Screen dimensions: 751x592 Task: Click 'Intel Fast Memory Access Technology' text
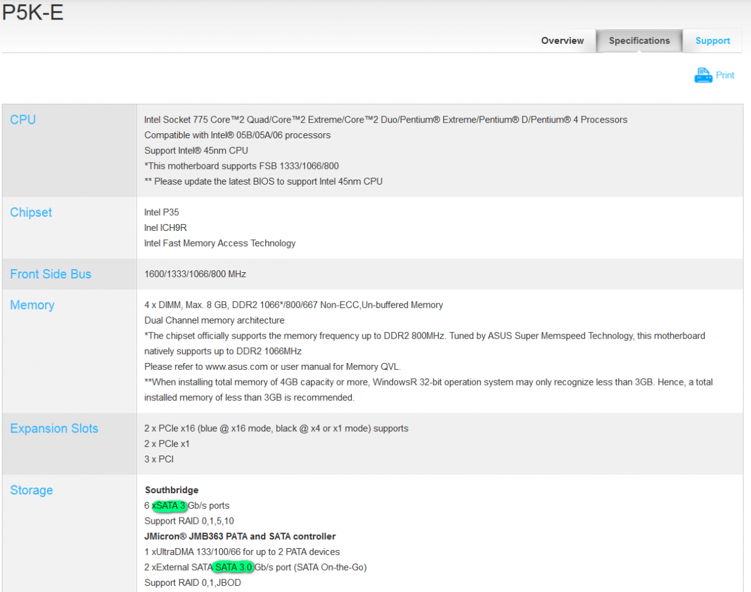220,243
